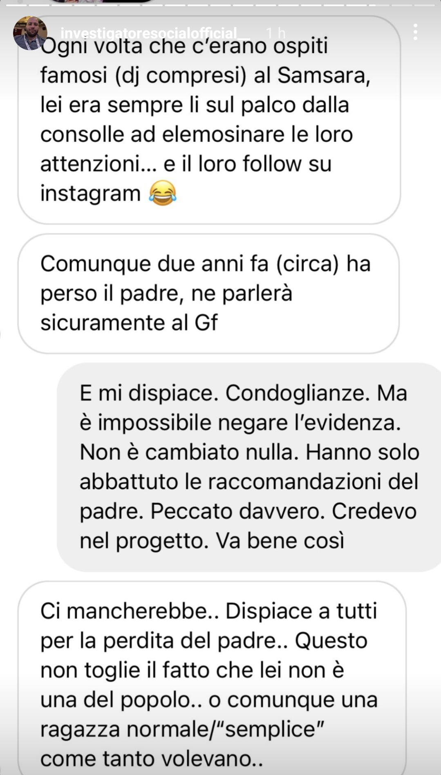Select the bubble starting 'Comunque due anni fa'
This screenshot has width=441, height=775.
208,293
